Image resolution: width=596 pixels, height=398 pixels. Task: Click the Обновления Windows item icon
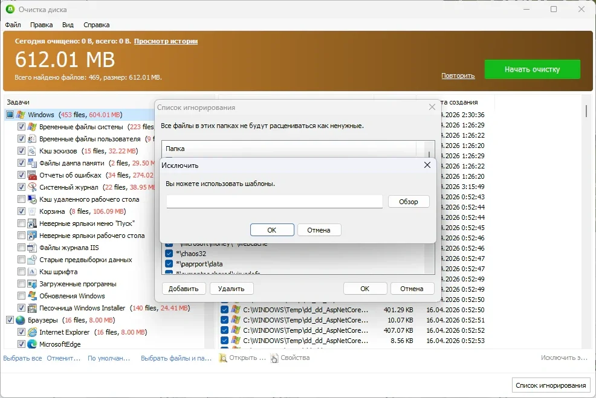[x=33, y=296]
